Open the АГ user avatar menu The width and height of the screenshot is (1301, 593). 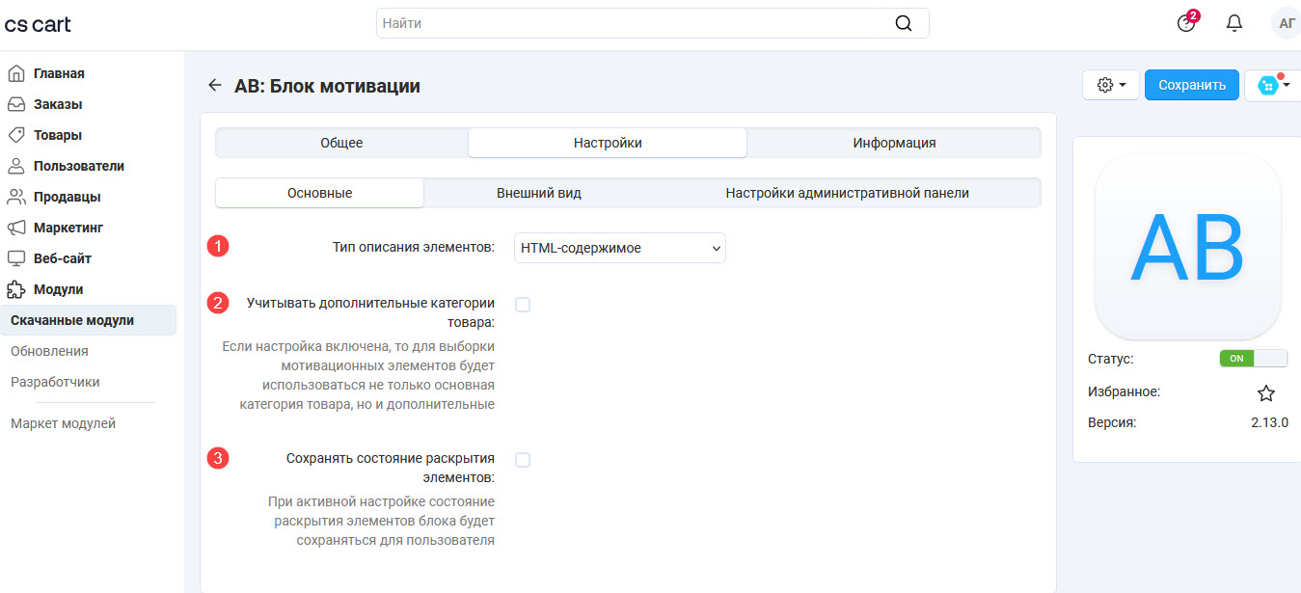point(1286,23)
